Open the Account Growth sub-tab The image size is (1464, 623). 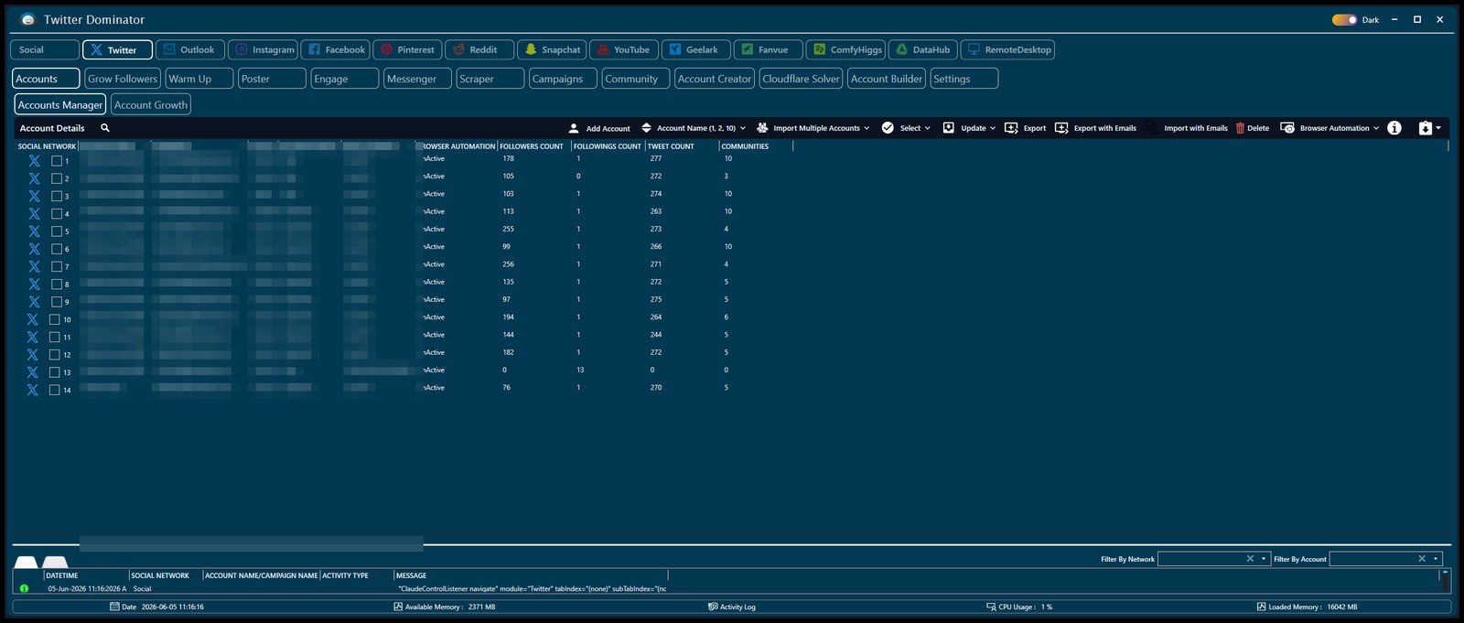tap(151, 105)
